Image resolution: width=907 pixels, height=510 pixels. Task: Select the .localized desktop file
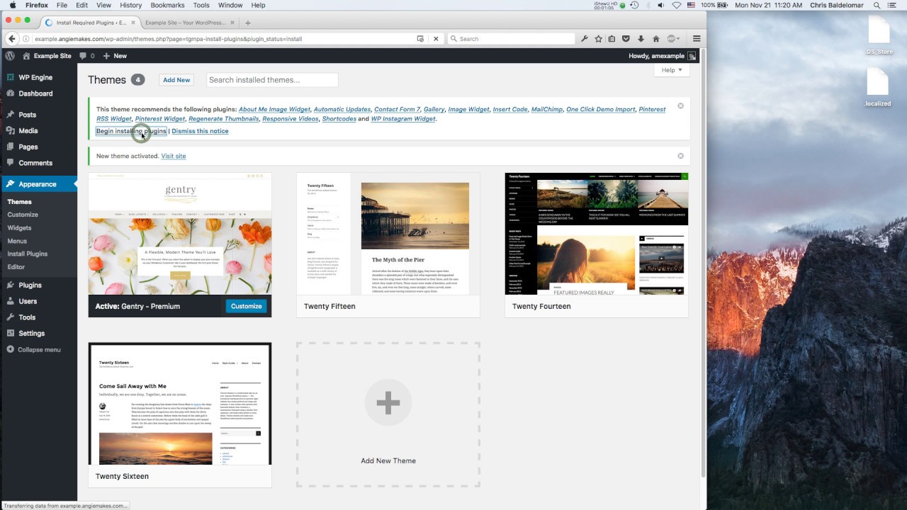pos(878,88)
